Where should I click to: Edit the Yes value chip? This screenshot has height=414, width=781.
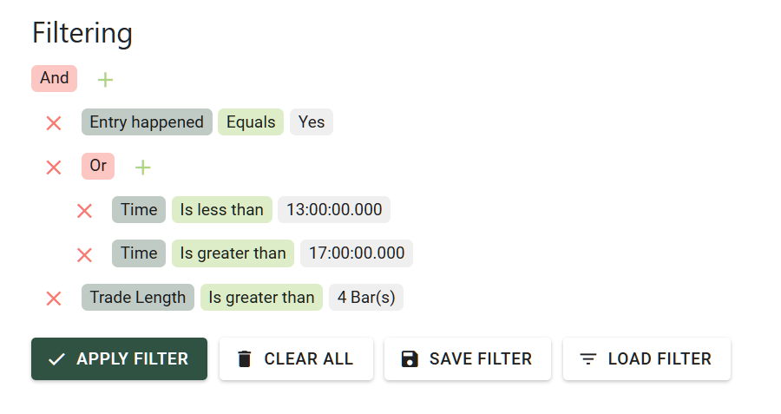(x=312, y=122)
